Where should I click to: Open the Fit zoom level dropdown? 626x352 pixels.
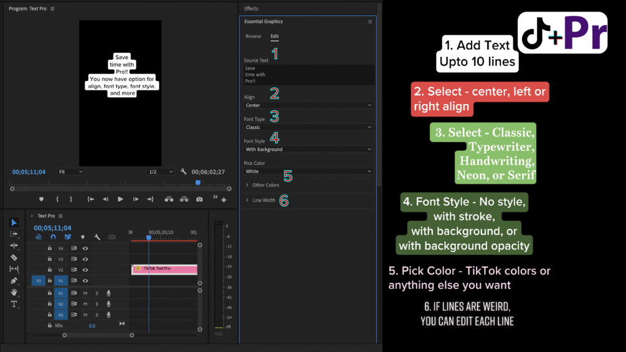[x=70, y=171]
